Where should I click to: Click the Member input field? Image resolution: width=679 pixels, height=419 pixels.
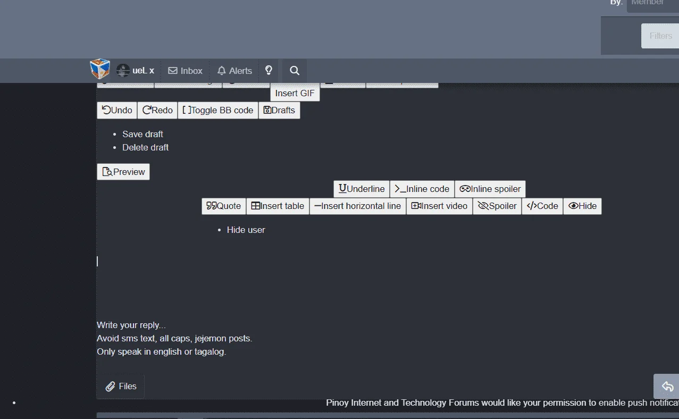pyautogui.click(x=653, y=4)
